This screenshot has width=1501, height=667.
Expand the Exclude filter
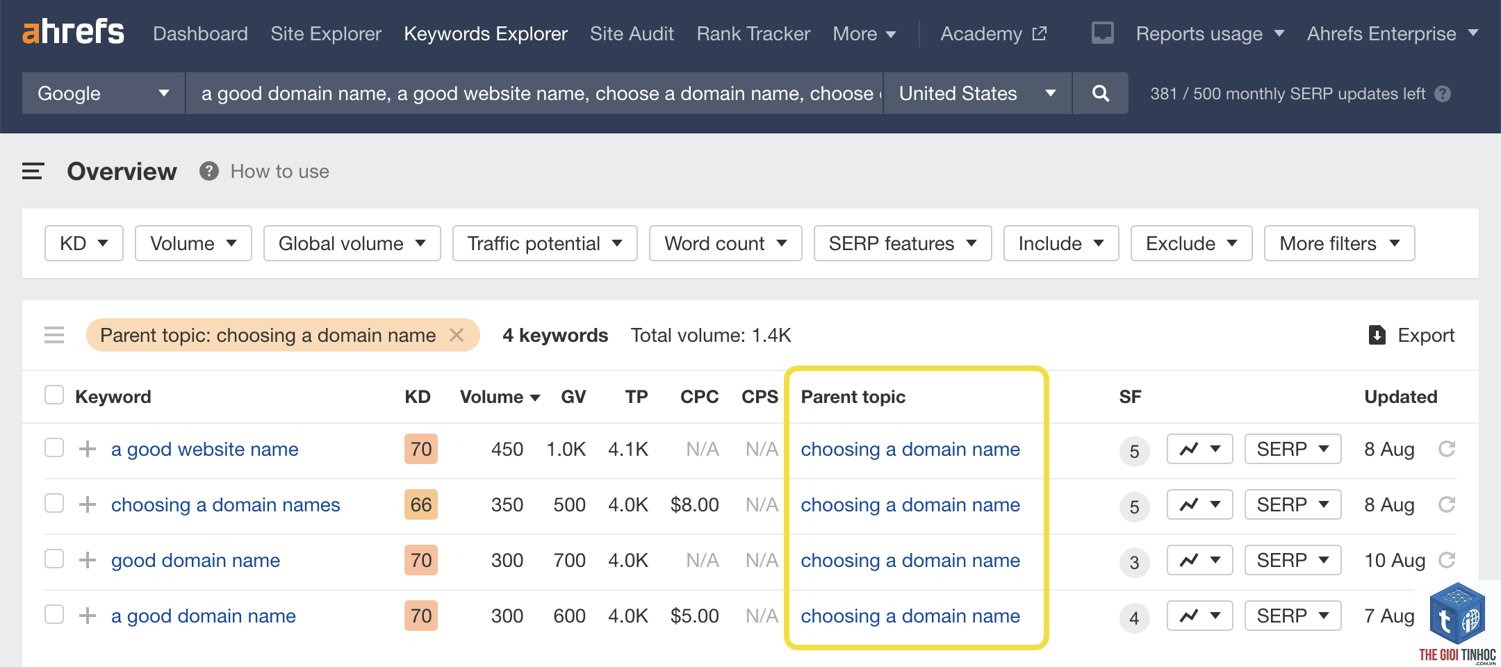point(1192,243)
